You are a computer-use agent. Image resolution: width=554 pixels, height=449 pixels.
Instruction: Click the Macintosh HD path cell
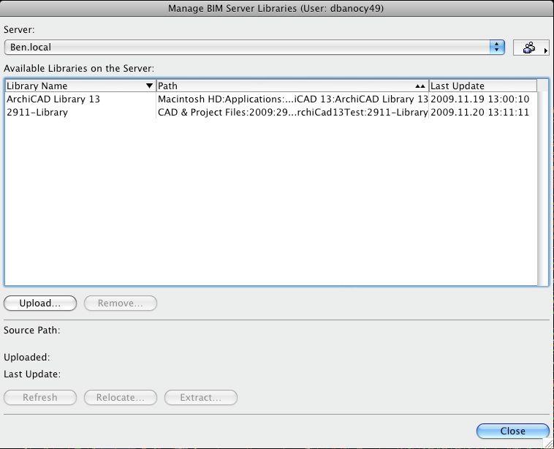(x=292, y=99)
